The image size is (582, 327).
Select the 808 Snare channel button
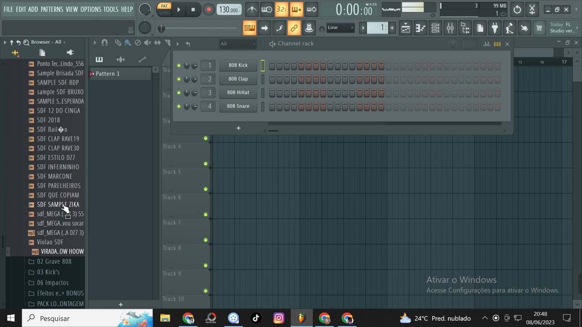pyautogui.click(x=238, y=106)
